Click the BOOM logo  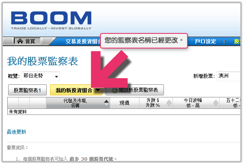[x=51, y=20]
